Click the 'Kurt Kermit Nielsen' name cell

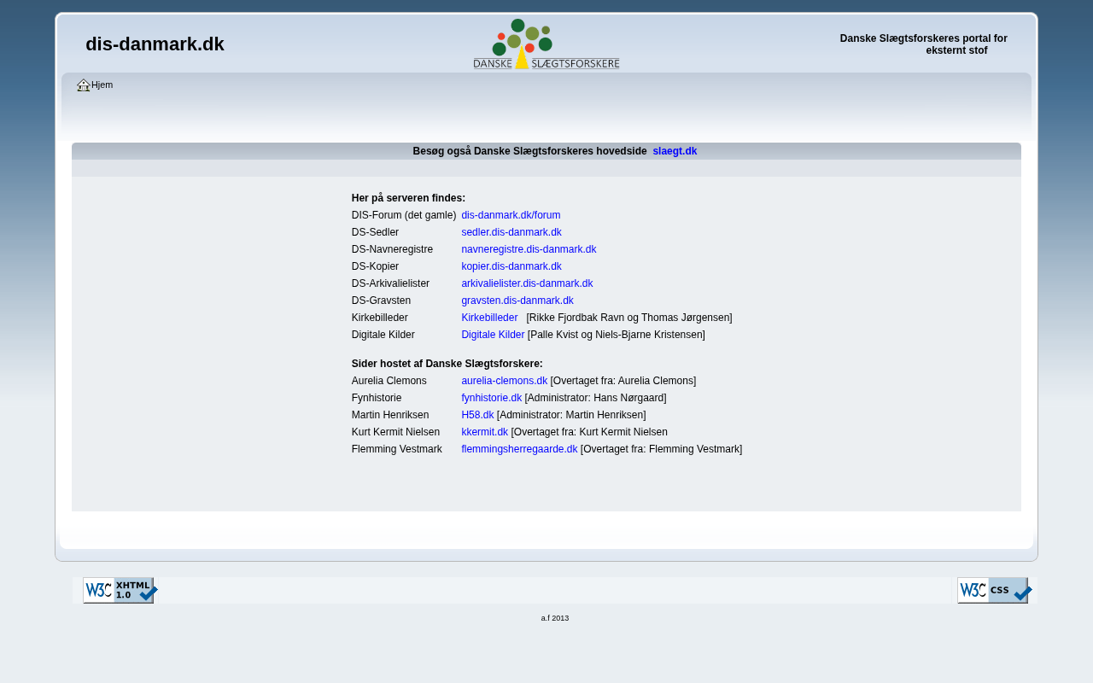click(395, 432)
